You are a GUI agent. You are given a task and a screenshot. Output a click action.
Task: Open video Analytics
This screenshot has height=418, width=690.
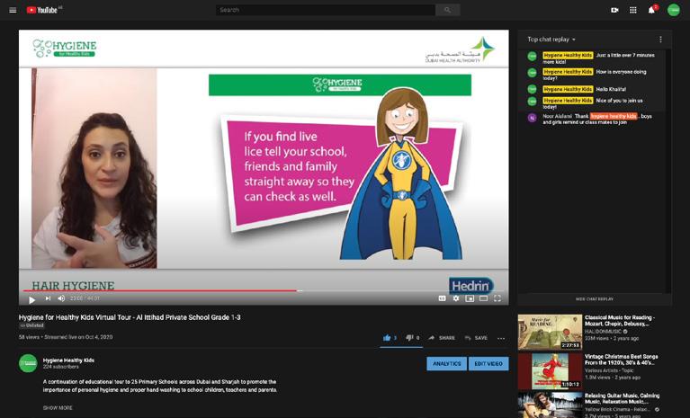(x=446, y=363)
